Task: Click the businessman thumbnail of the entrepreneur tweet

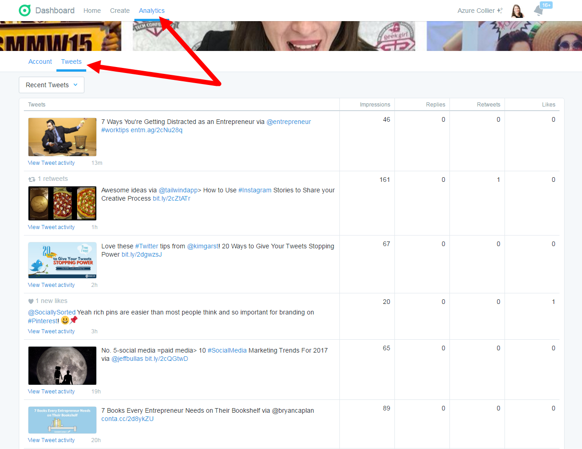Action: 62,137
